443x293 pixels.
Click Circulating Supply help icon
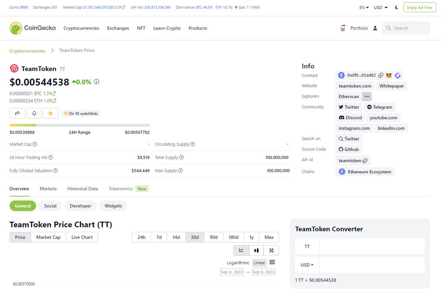pos(193,144)
